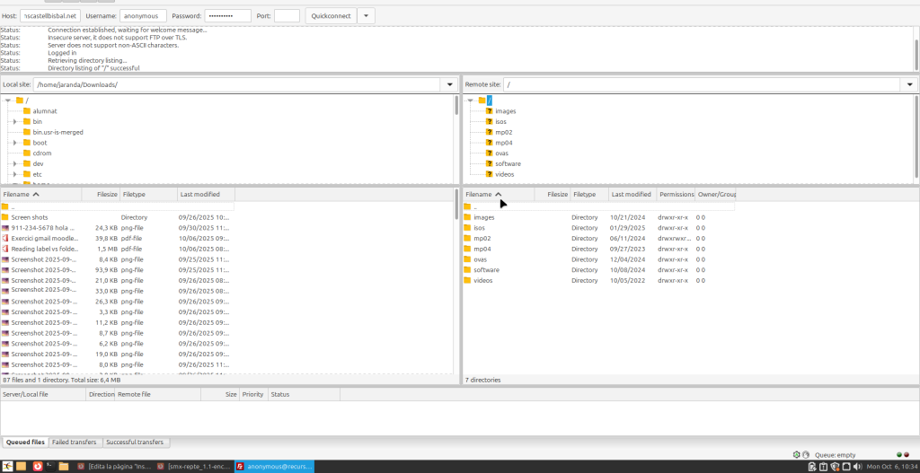Open the Remote site path dropdown

[909, 84]
